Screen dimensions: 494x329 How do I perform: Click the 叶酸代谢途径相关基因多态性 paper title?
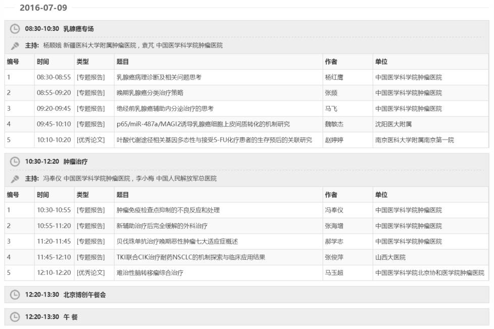click(214, 140)
